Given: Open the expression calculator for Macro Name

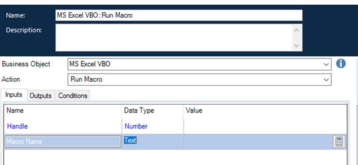Looking at the screenshot, I should pos(339,142).
